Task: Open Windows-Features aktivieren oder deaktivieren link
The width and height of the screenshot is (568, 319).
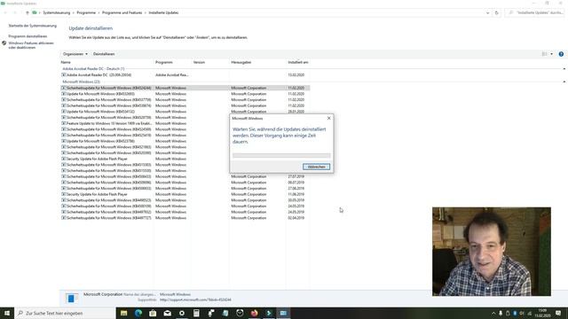Action: (31, 45)
